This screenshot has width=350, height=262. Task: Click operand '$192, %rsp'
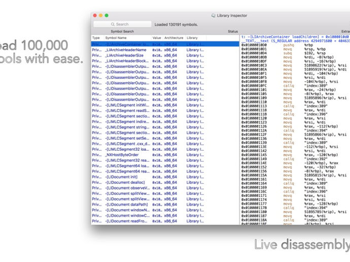coord(314,53)
